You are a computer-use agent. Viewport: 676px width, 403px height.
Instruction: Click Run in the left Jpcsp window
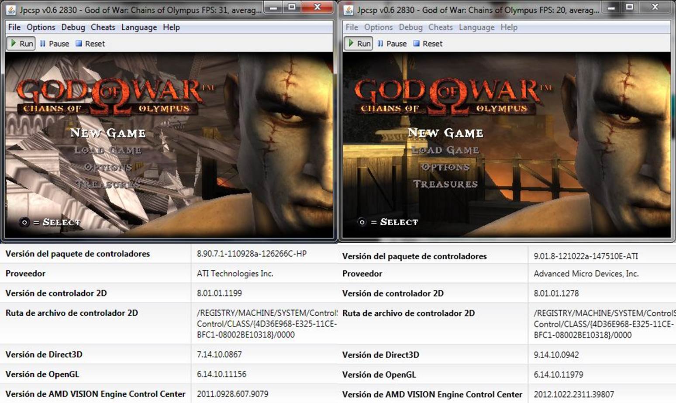click(x=21, y=44)
